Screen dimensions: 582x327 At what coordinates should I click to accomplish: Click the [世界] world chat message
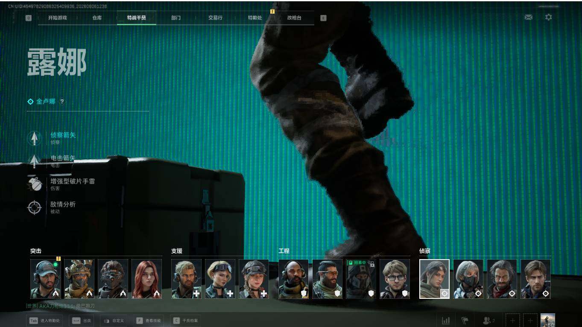pyautogui.click(x=60, y=306)
